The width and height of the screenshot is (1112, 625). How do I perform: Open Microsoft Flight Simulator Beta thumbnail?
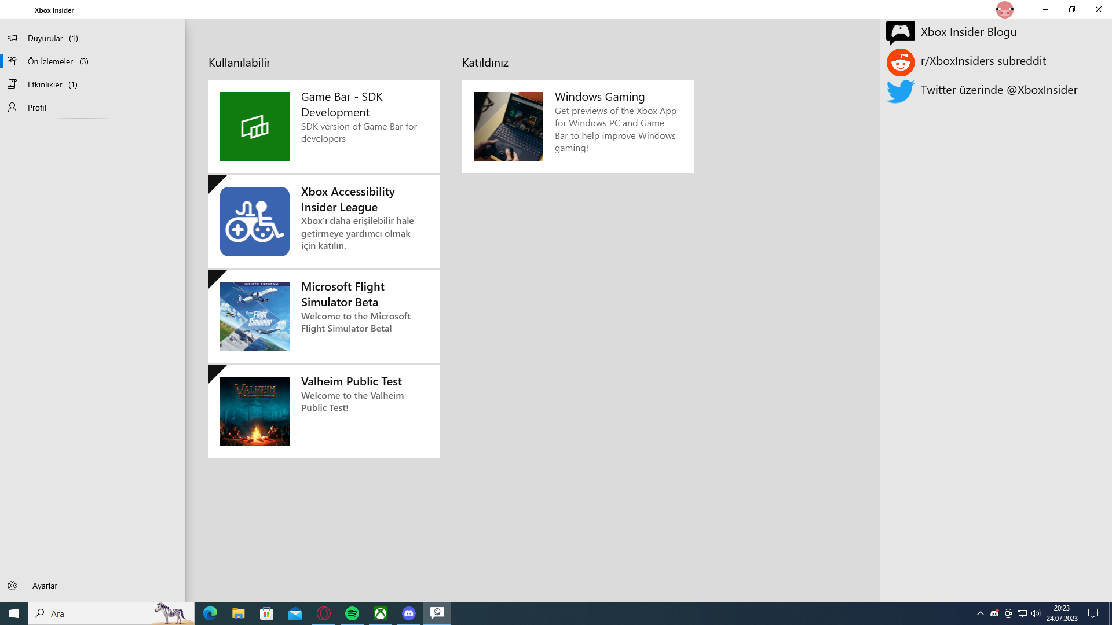click(x=255, y=317)
